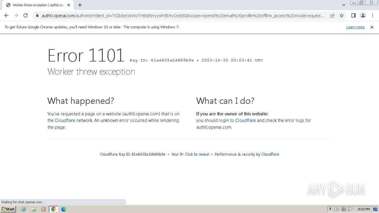Select the Error 1101 heading text
Screen dimensions: 379x213
[x=86, y=55]
